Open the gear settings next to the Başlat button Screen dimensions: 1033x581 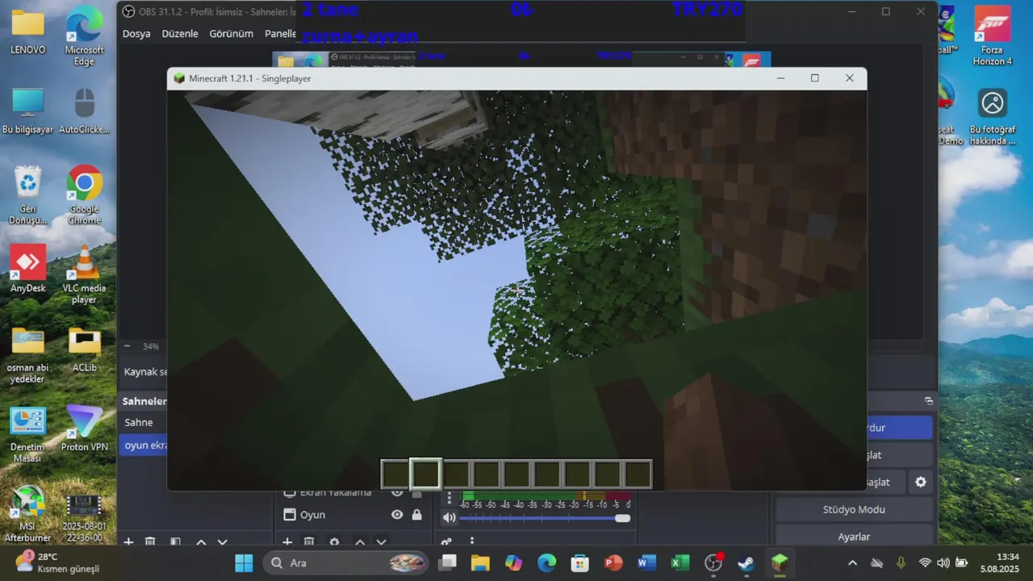point(920,482)
